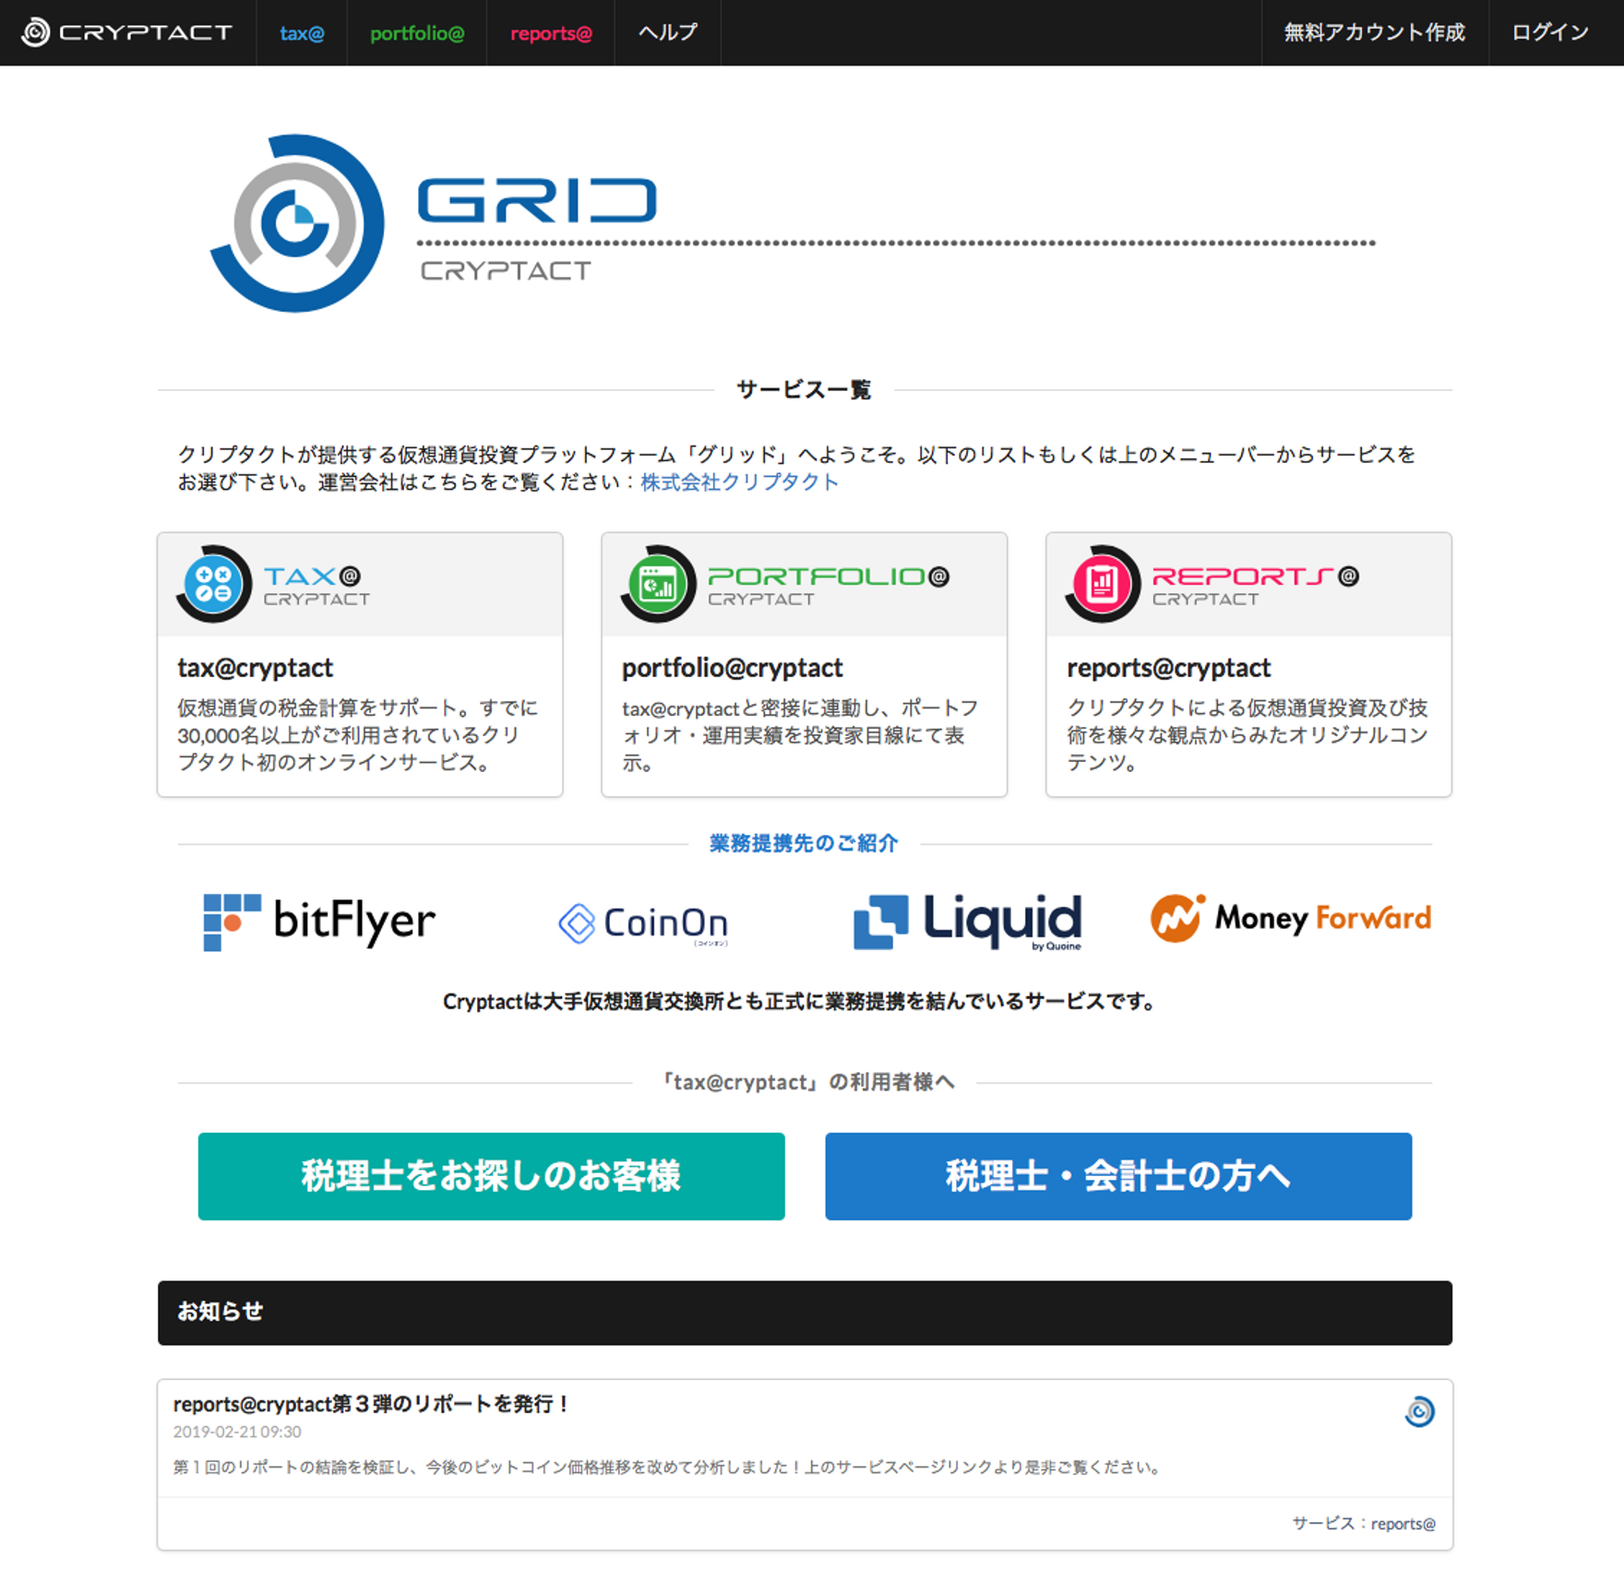Click ログイン to log in

click(x=1550, y=32)
